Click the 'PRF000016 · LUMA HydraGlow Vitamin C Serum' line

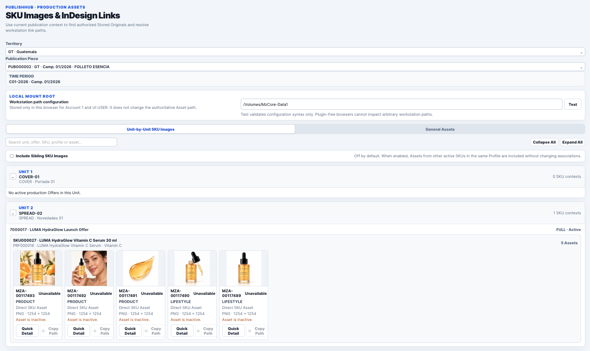[67, 246]
